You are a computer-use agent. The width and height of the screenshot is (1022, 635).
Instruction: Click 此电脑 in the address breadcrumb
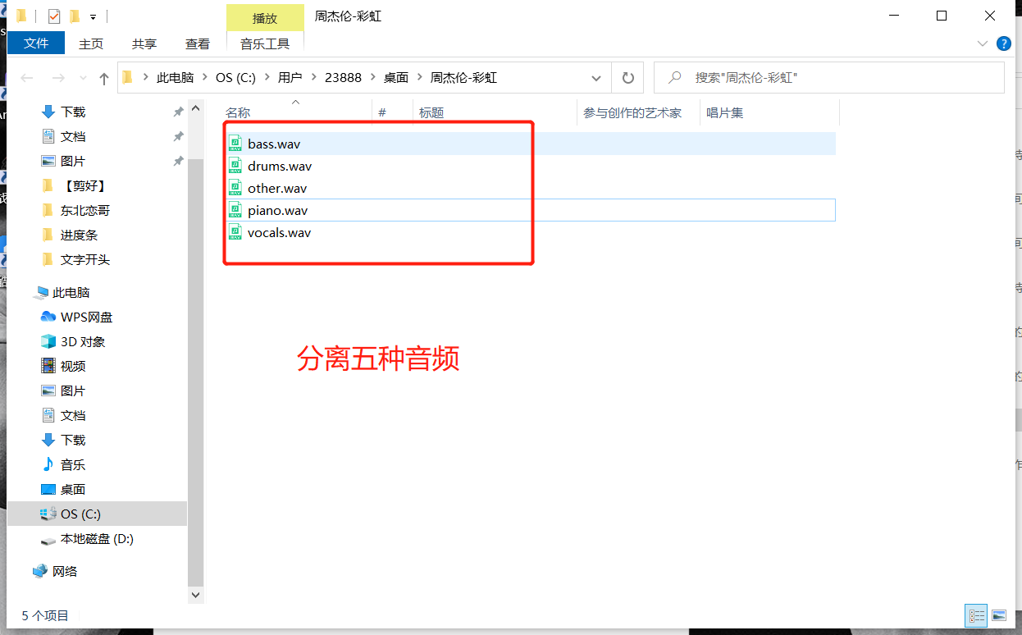(176, 78)
